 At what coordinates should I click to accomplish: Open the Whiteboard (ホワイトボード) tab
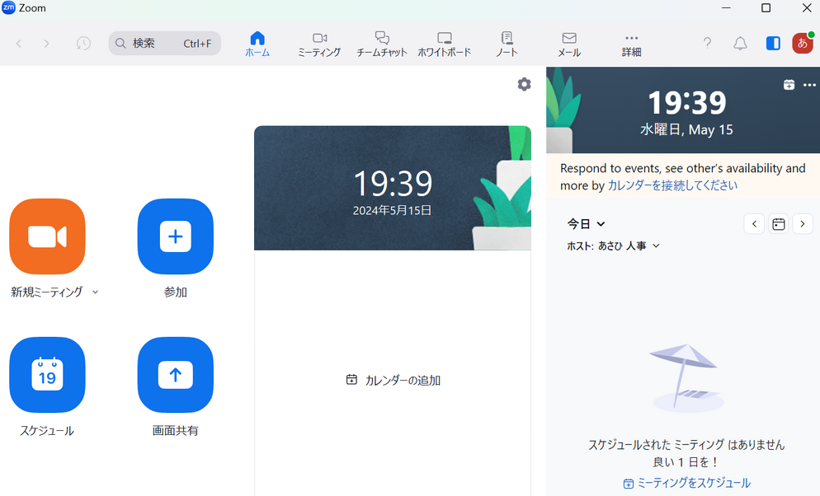point(444,44)
